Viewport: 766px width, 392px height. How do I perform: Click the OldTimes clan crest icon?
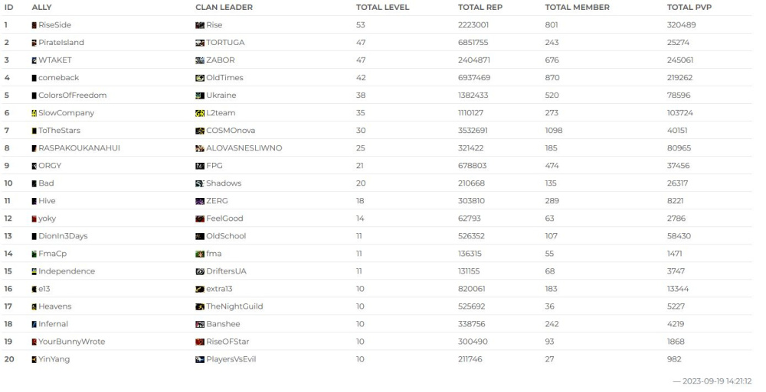(x=200, y=78)
